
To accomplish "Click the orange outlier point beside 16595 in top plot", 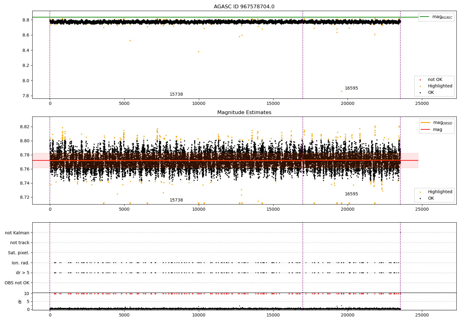I will tap(341, 91).
